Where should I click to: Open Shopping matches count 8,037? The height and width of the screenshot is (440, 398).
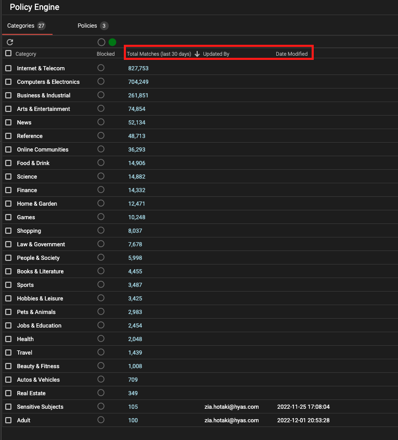point(135,231)
